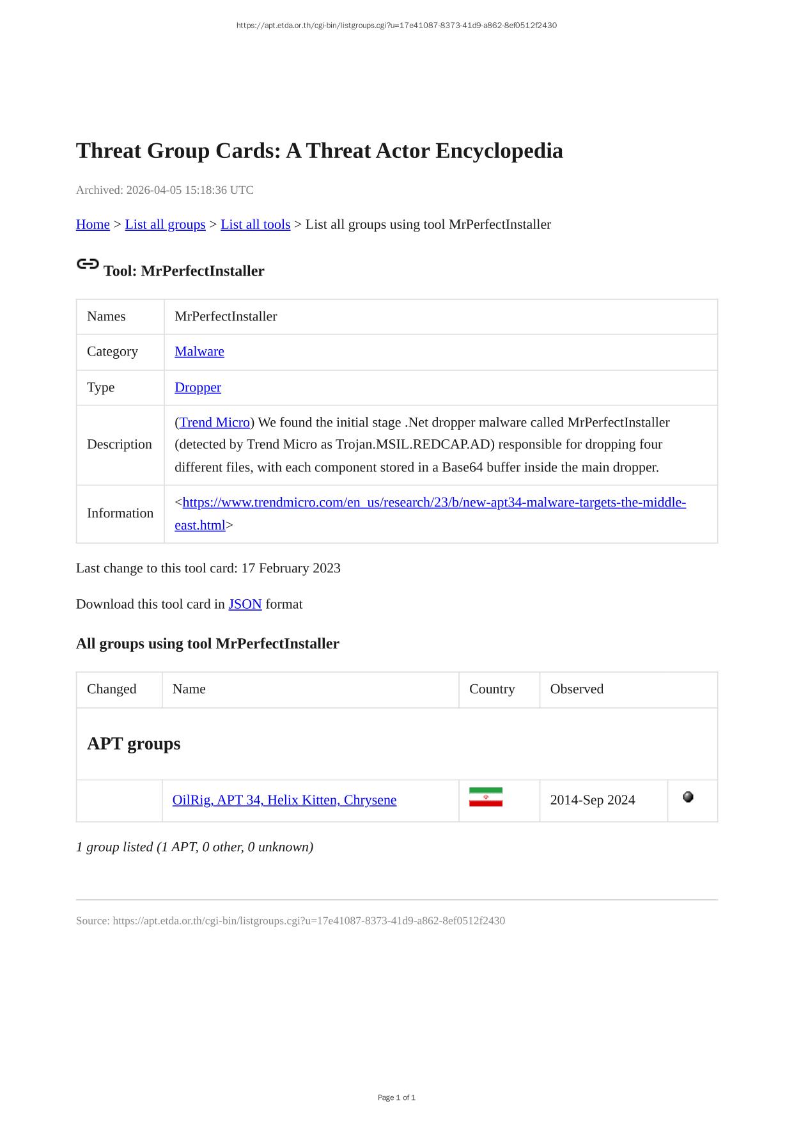The height and width of the screenshot is (1123, 794).
Task: Download the tool card via JSON link
Action: [245, 604]
